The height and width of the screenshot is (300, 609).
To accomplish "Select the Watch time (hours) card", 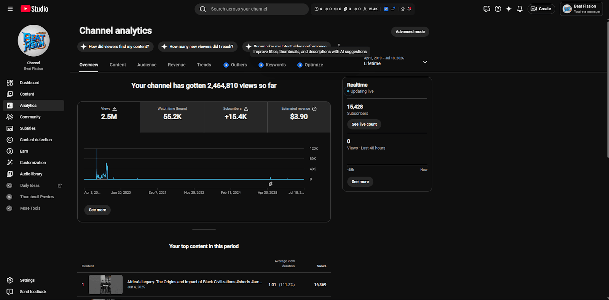I will click(x=172, y=117).
